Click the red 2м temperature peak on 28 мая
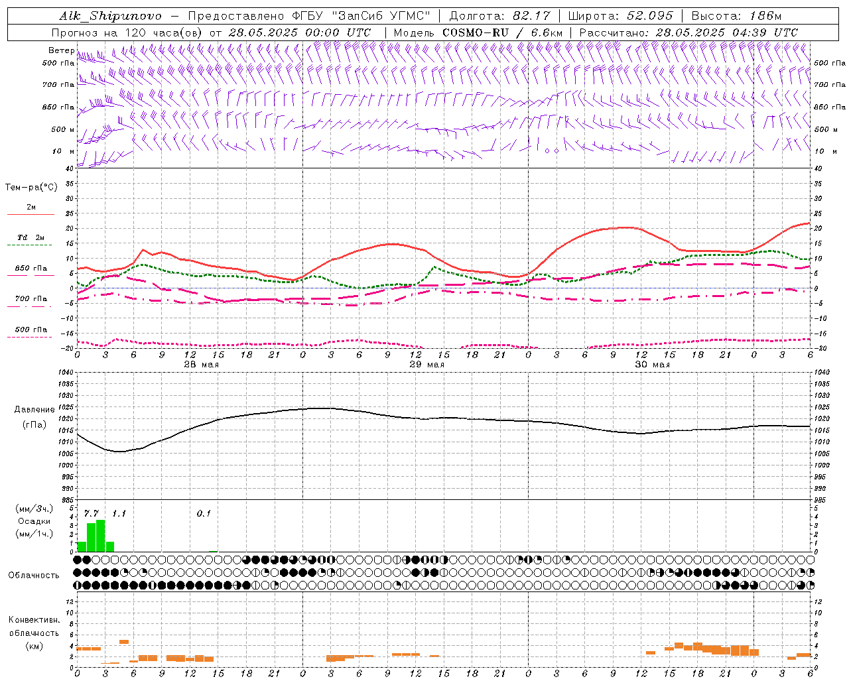This screenshot has width=849, height=679. [x=143, y=250]
